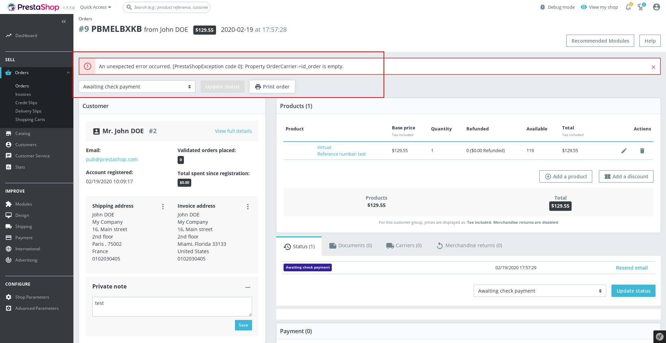Image resolution: width=666 pixels, height=343 pixels.
Task: Collapse the sidebar with double-chevron icon
Action: point(64,22)
